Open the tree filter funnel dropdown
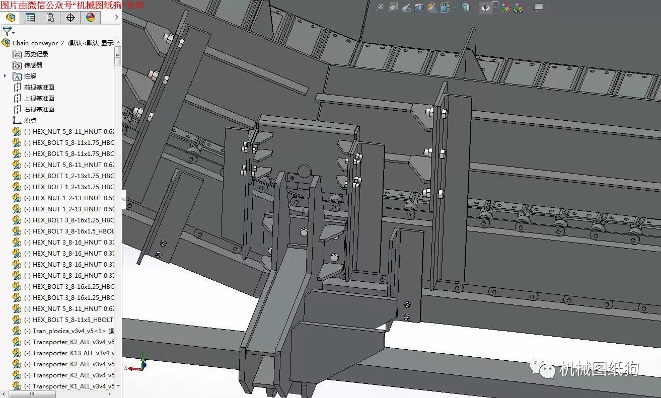Image resolution: width=661 pixels, height=398 pixels. (8, 31)
